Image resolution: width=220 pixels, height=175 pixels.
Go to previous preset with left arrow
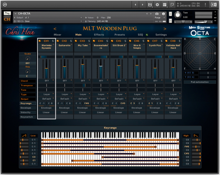tap(55, 29)
